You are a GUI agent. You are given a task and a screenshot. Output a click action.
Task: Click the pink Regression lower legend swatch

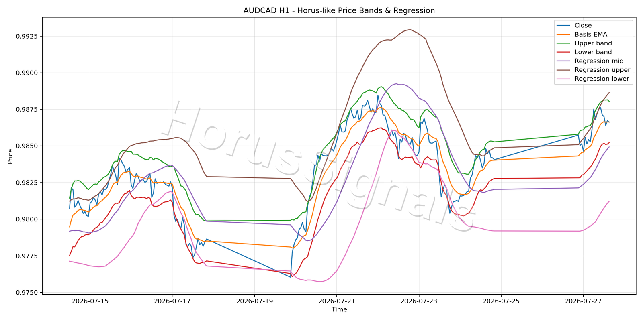[563, 79]
